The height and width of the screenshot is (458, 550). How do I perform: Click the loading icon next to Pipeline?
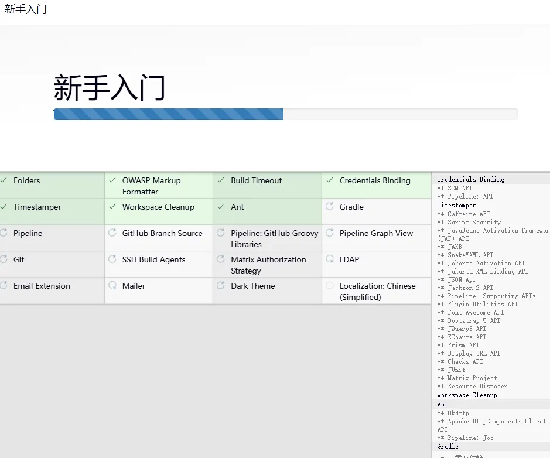point(4,233)
